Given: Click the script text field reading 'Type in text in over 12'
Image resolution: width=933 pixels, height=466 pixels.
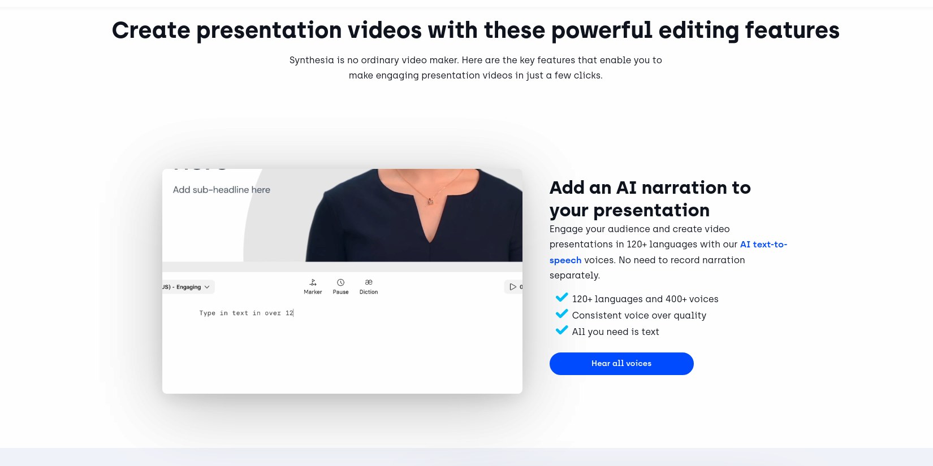Looking at the screenshot, I should coord(246,313).
